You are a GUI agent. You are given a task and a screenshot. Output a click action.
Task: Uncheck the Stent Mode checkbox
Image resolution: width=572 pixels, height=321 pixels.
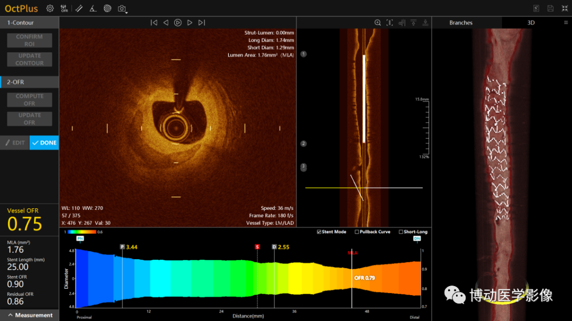319,232
